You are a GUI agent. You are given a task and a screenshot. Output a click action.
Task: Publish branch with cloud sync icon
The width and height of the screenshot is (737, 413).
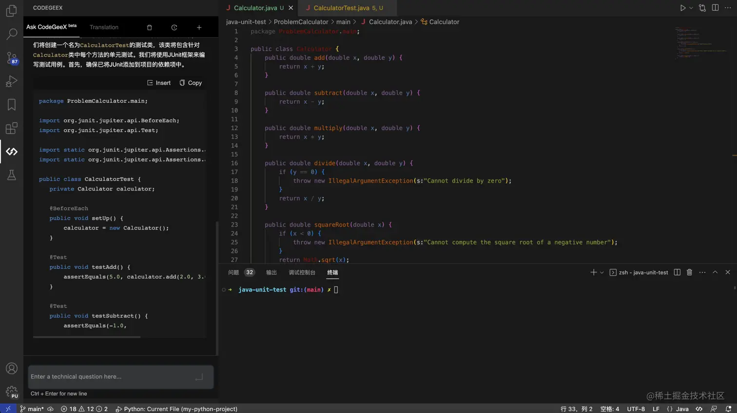(x=50, y=409)
